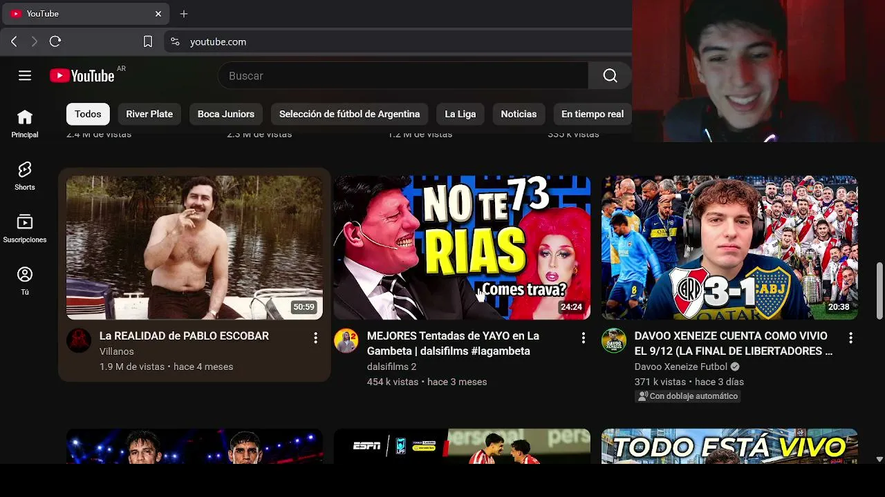Click the scrollbar down arrow
Image resolution: width=885 pixels, height=497 pixels.
[879, 459]
